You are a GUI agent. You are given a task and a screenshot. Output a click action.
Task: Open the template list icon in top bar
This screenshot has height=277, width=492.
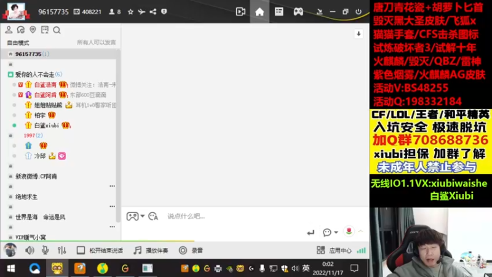point(279,12)
